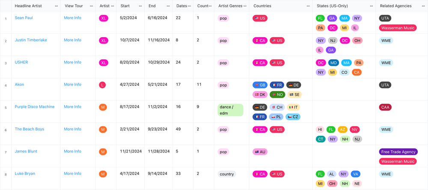The width and height of the screenshot is (428, 190).
Task: Click More Info for Akon tour
Action: point(73,85)
